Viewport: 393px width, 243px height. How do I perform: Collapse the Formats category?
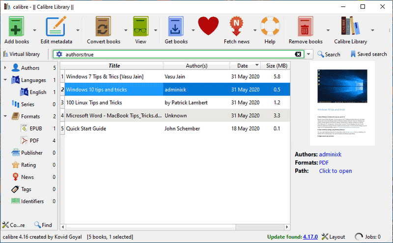[5, 116]
